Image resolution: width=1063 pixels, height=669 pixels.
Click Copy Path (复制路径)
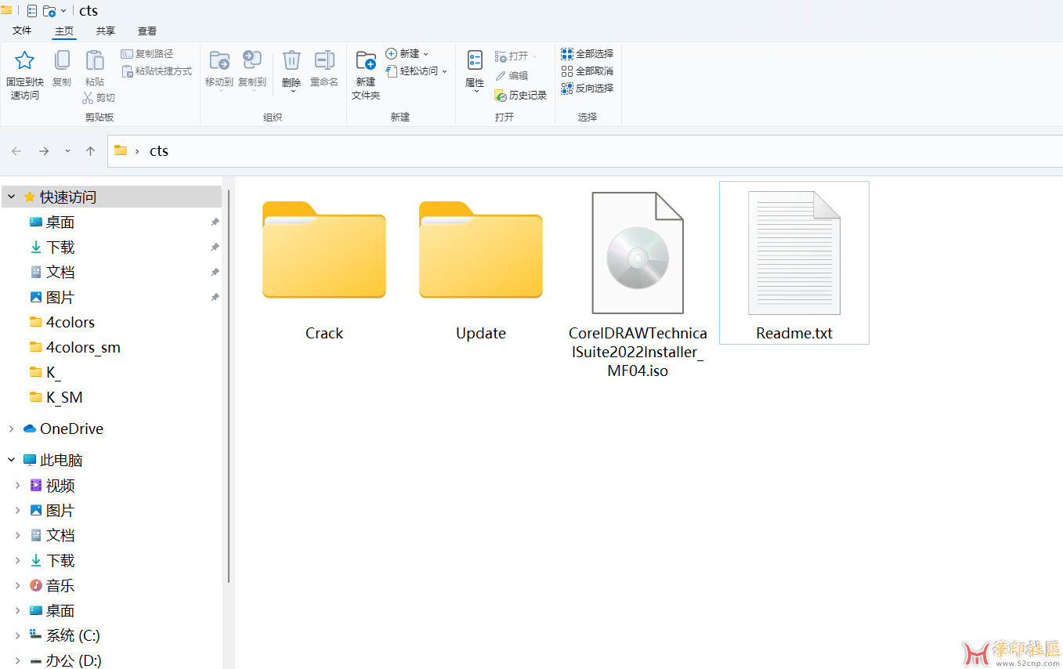pyautogui.click(x=147, y=54)
